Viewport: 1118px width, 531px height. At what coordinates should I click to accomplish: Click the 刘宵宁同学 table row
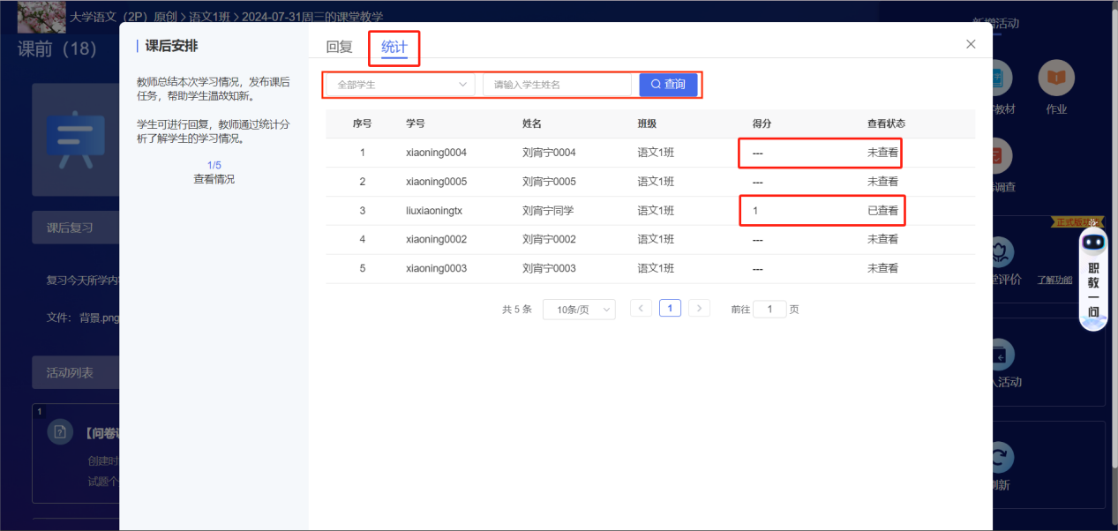point(547,211)
